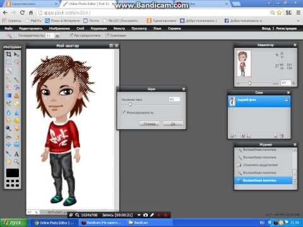The height and width of the screenshot is (227, 303).
Task: Open the Tolerance dropdown arrow
Action: (x=57, y=36)
